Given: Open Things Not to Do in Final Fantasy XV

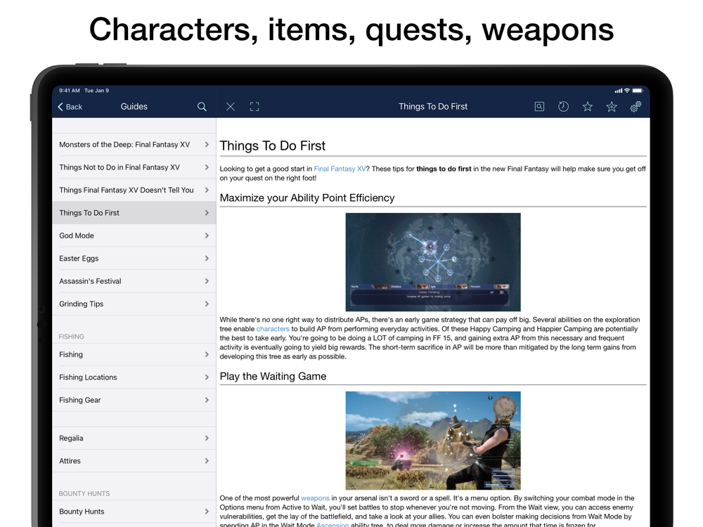Looking at the screenshot, I should [134, 168].
